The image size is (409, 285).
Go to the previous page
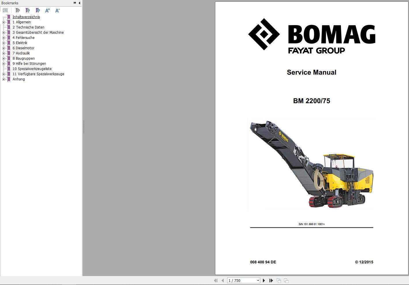(x=223, y=280)
